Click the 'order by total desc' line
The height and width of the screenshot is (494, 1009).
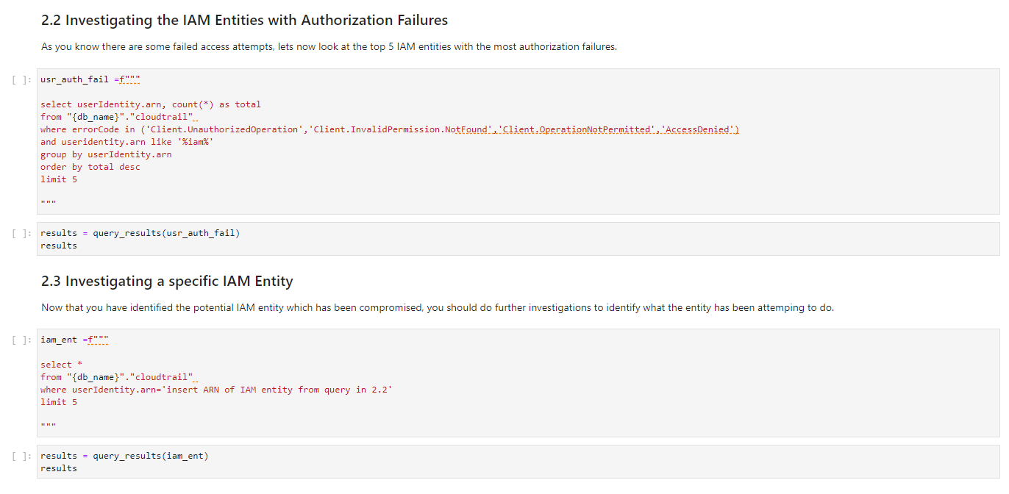pyautogui.click(x=90, y=167)
